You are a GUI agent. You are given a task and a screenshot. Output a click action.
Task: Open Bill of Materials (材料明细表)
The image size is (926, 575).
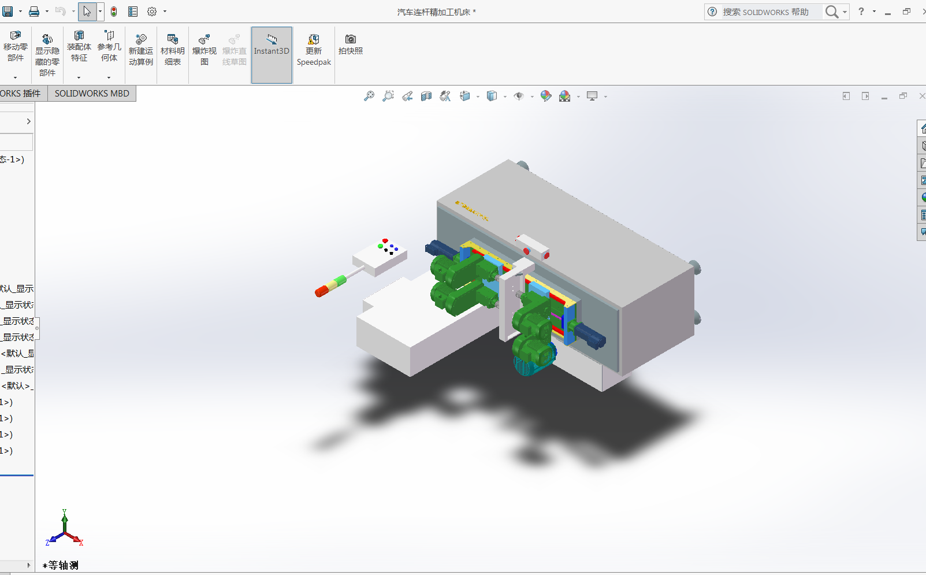(172, 50)
